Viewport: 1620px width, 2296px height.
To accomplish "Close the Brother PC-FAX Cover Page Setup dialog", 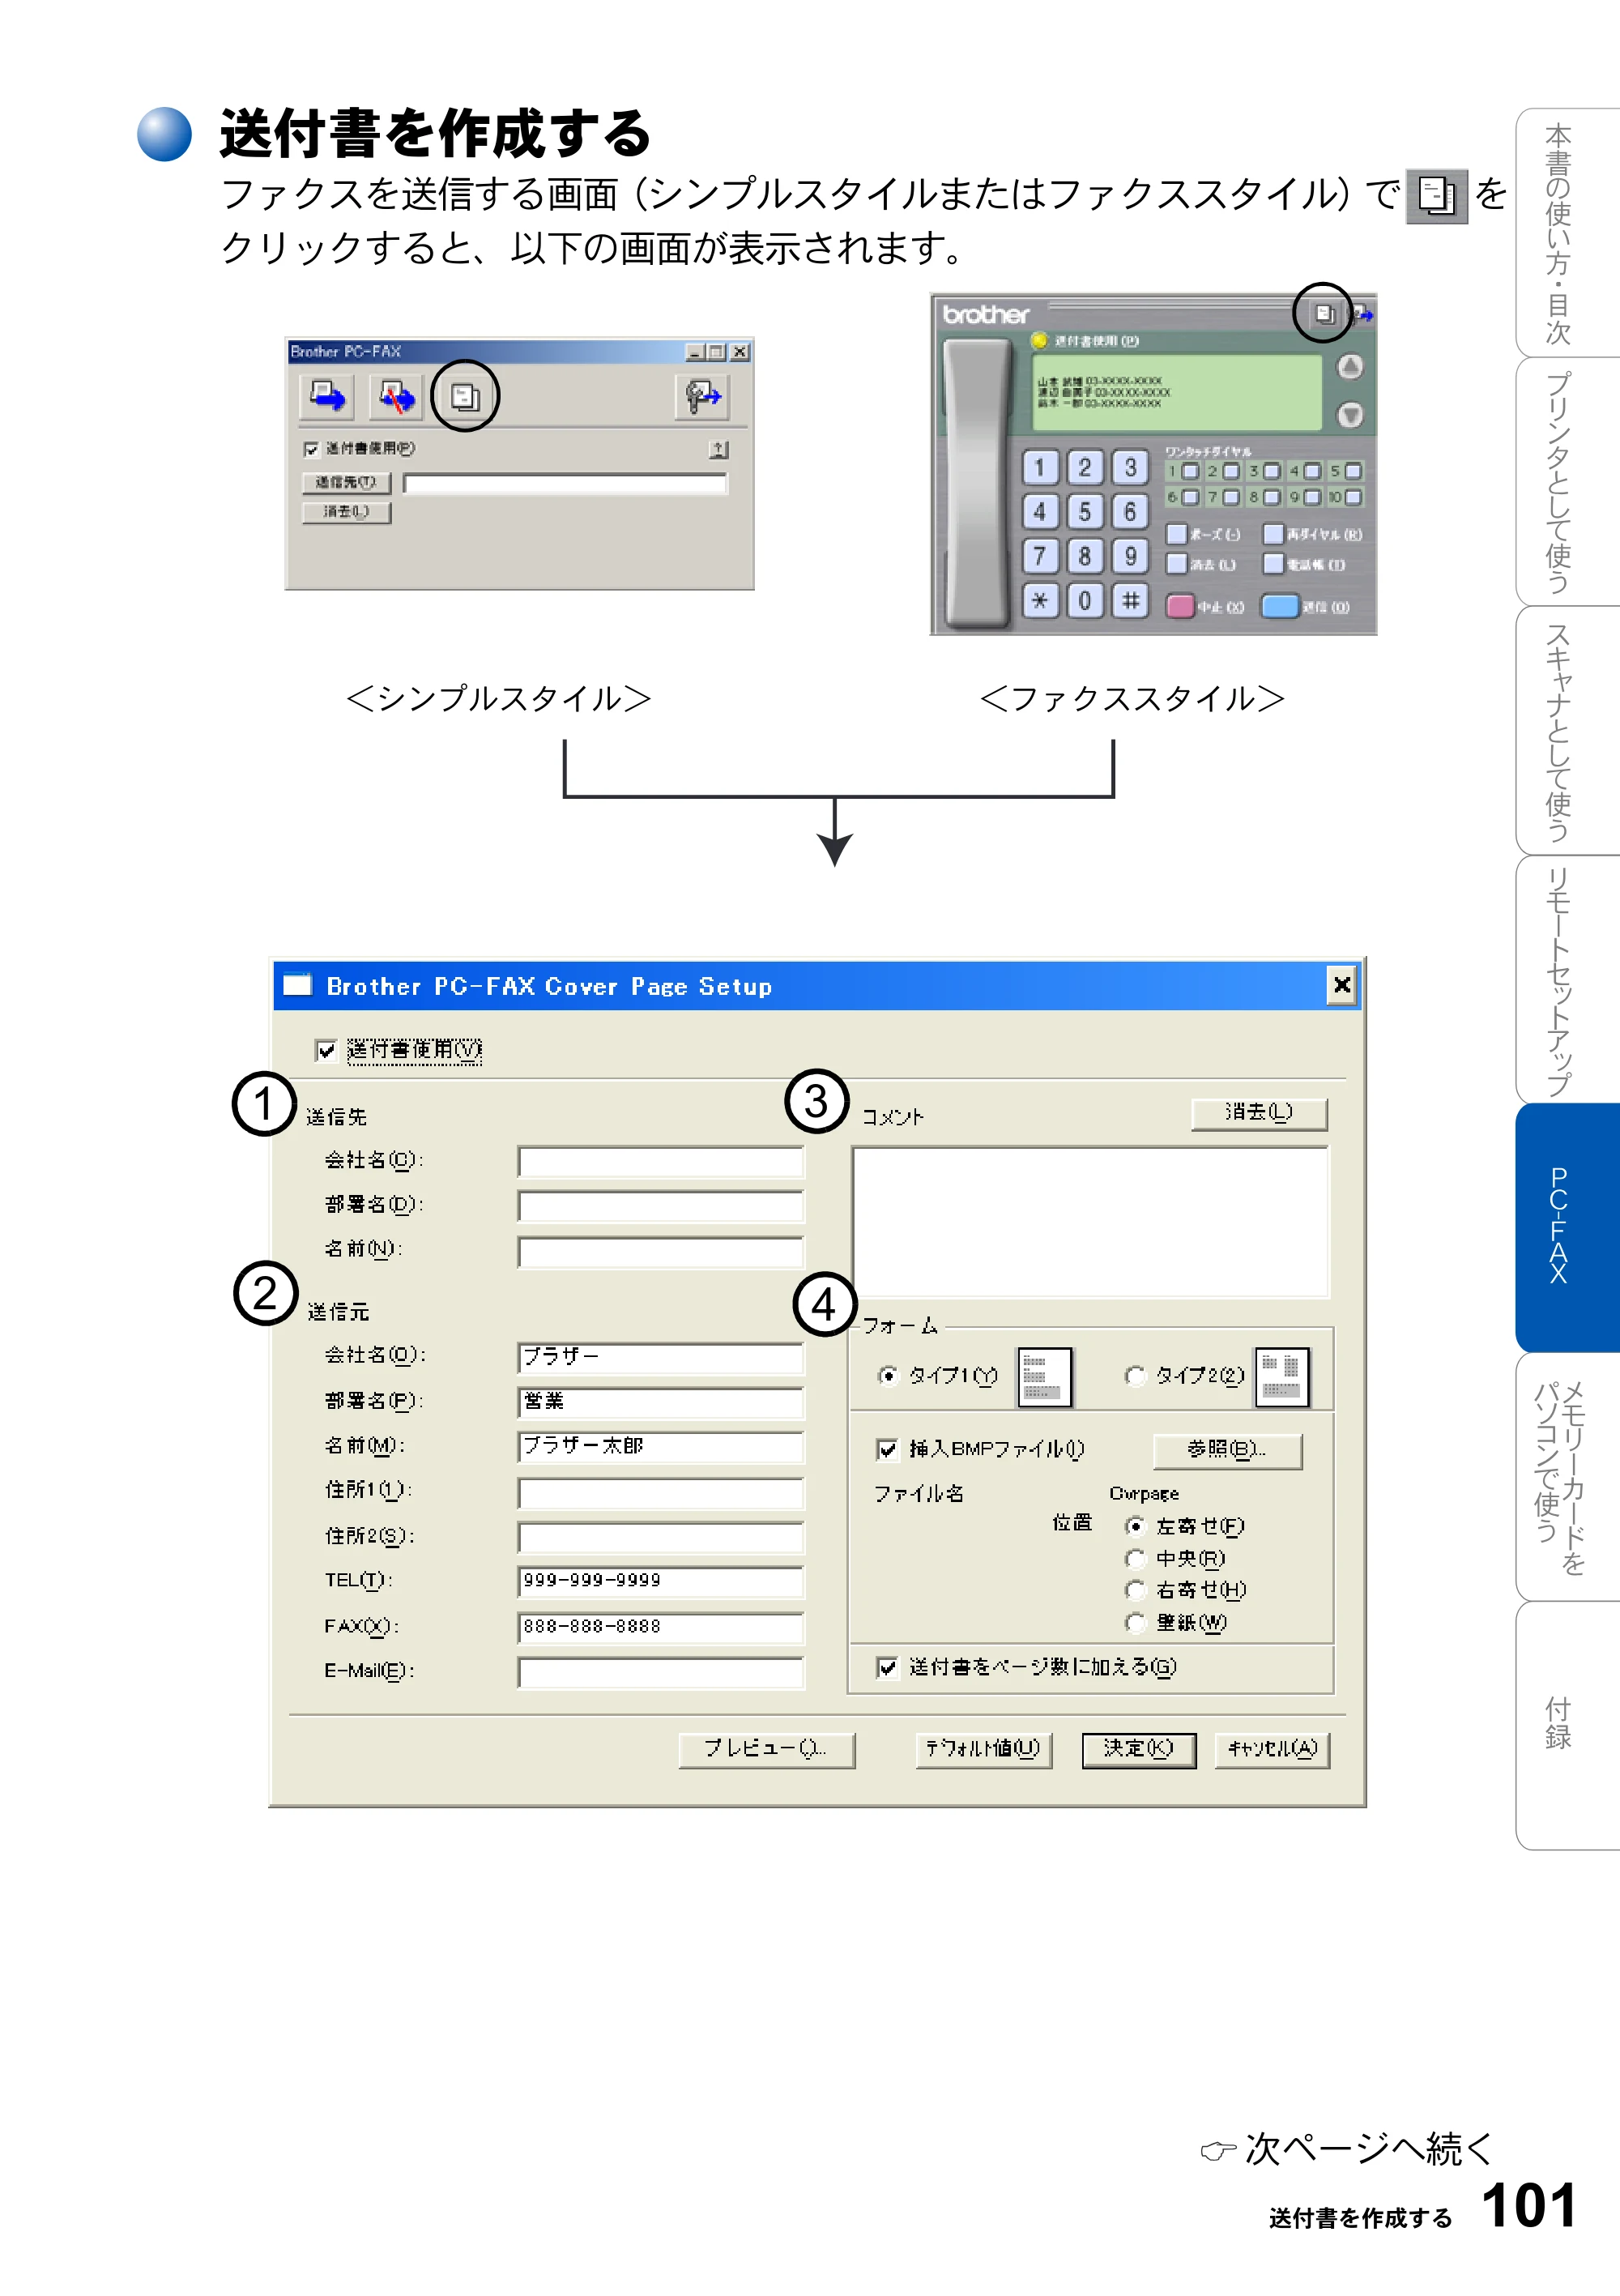I will pyautogui.click(x=1341, y=986).
